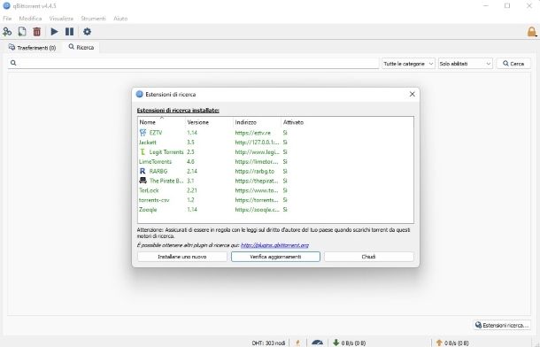Switch to the Trasferimenti (0) tab
The height and width of the screenshot is (347, 540).
pyautogui.click(x=33, y=48)
